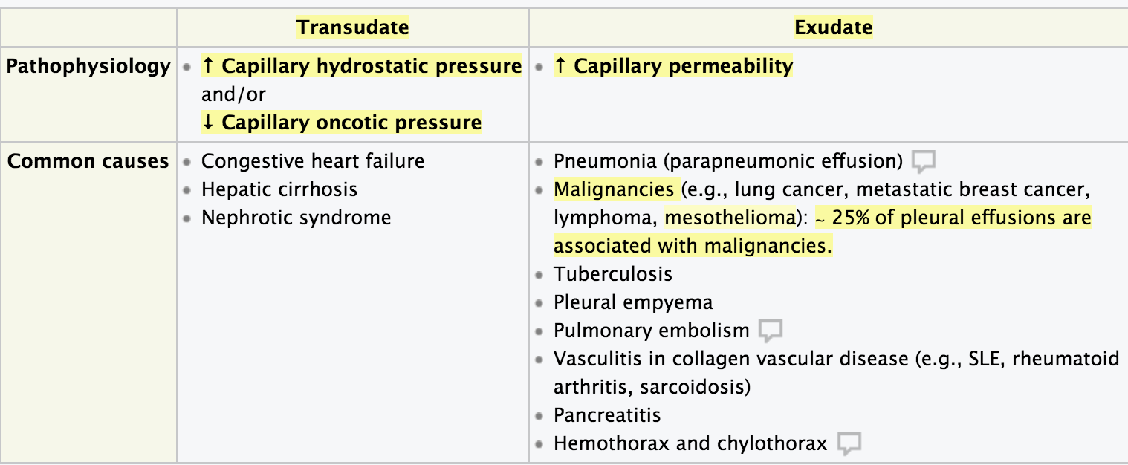Image resolution: width=1128 pixels, height=465 pixels.
Task: Select the Common causes row label
Action: click(88, 161)
